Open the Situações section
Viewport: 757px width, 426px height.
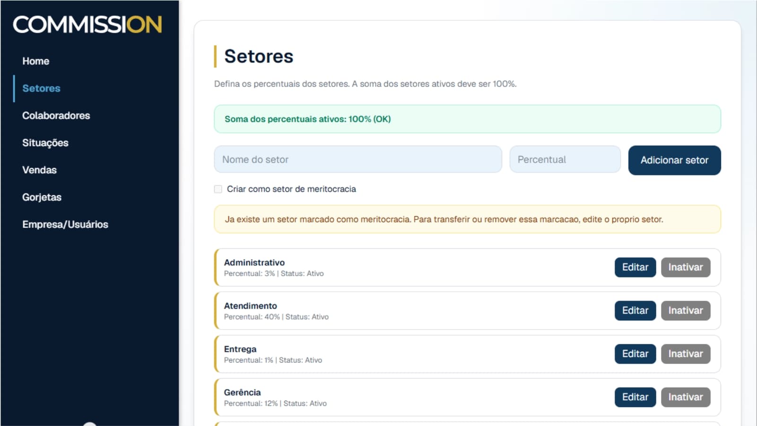coord(45,143)
